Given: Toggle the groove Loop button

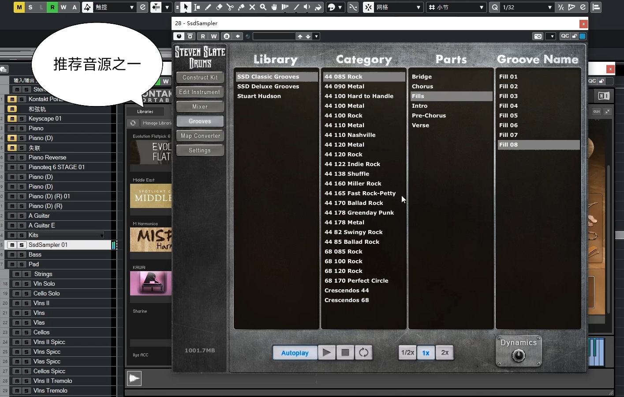Looking at the screenshot, I should pos(364,352).
